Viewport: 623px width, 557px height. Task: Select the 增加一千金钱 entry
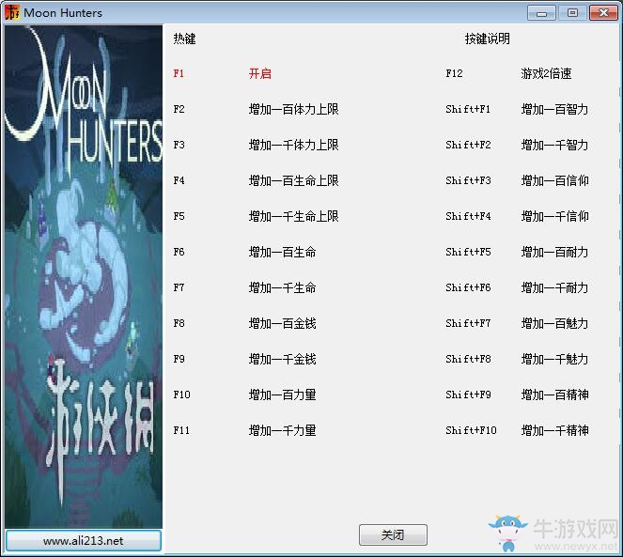[x=283, y=359]
